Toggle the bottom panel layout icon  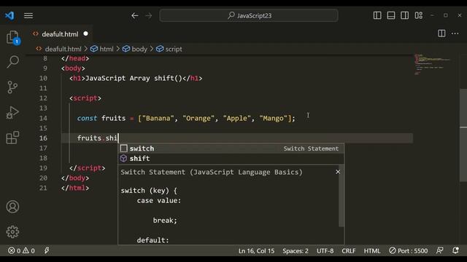(391, 15)
